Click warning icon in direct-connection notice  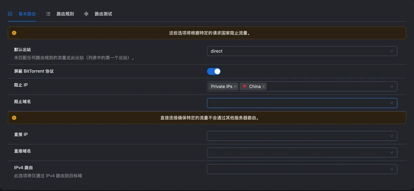14,118
